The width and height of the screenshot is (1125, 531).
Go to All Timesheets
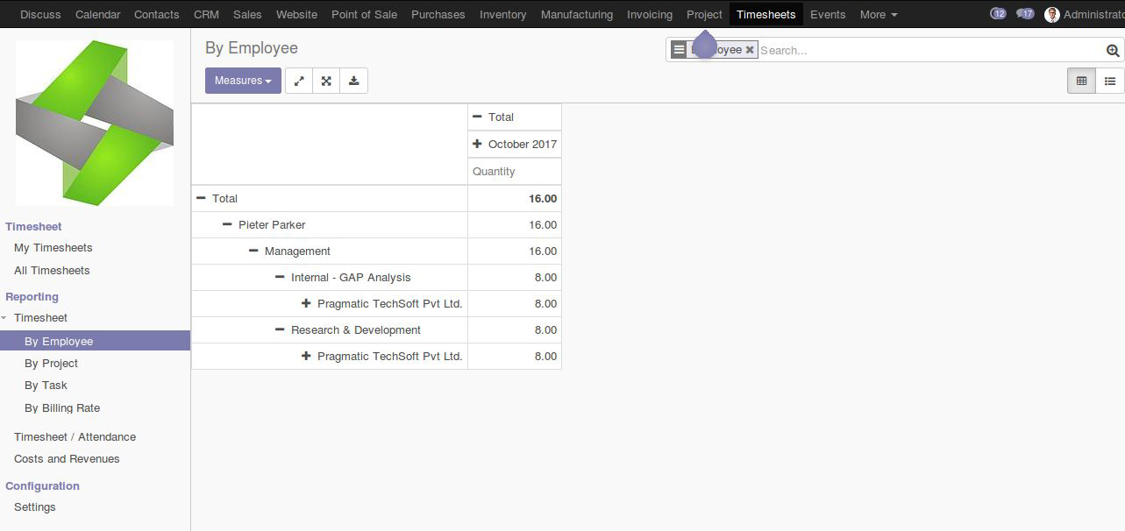pos(52,271)
